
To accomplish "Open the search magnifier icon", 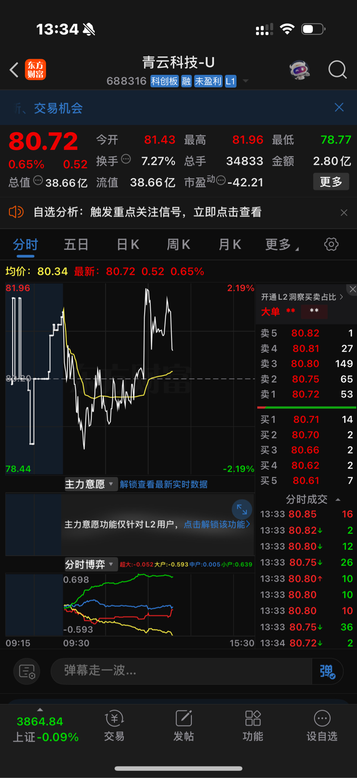I will coord(337,70).
